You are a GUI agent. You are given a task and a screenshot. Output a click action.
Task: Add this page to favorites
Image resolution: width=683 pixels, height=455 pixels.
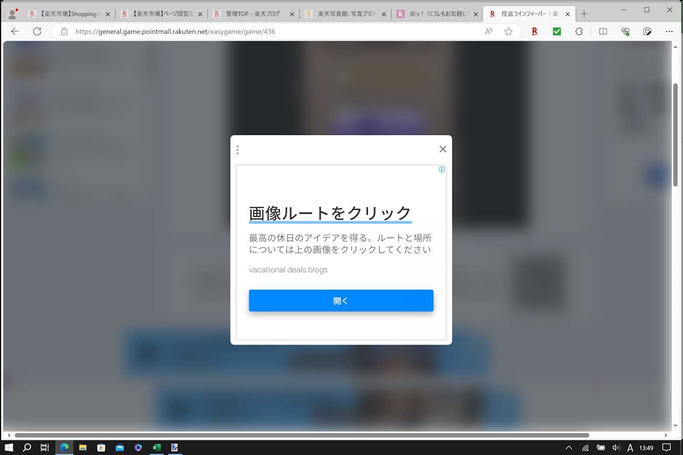pyautogui.click(x=508, y=31)
